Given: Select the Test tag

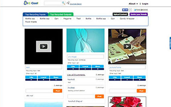Looking at the screenshot, I should coord(79,19).
